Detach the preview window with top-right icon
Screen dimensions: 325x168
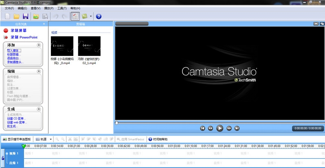322,24
